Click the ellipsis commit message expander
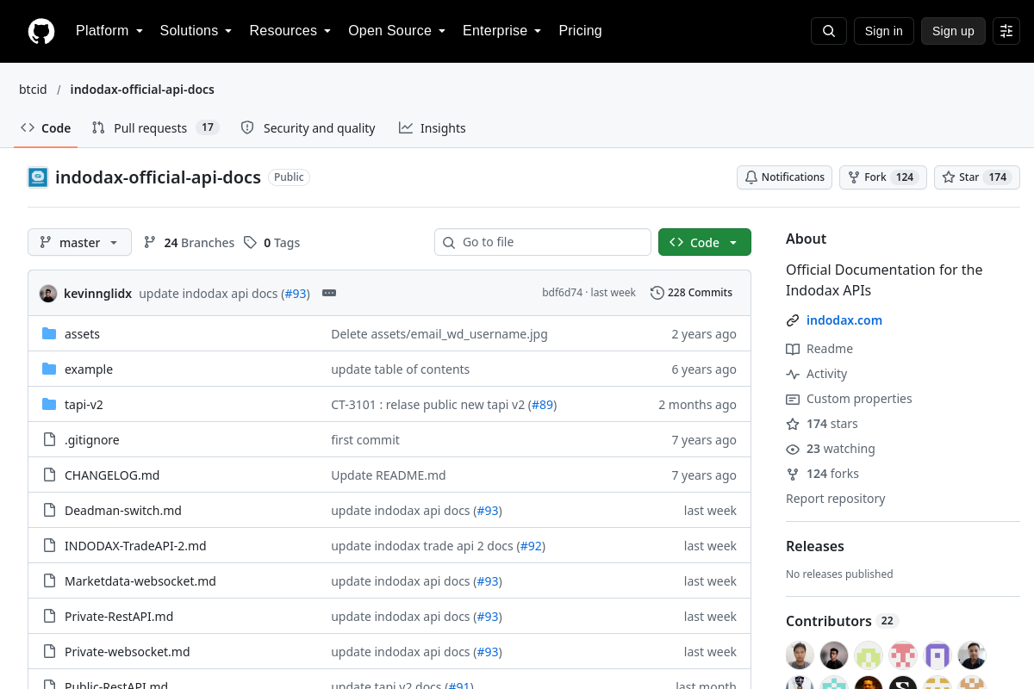 pos(329,293)
